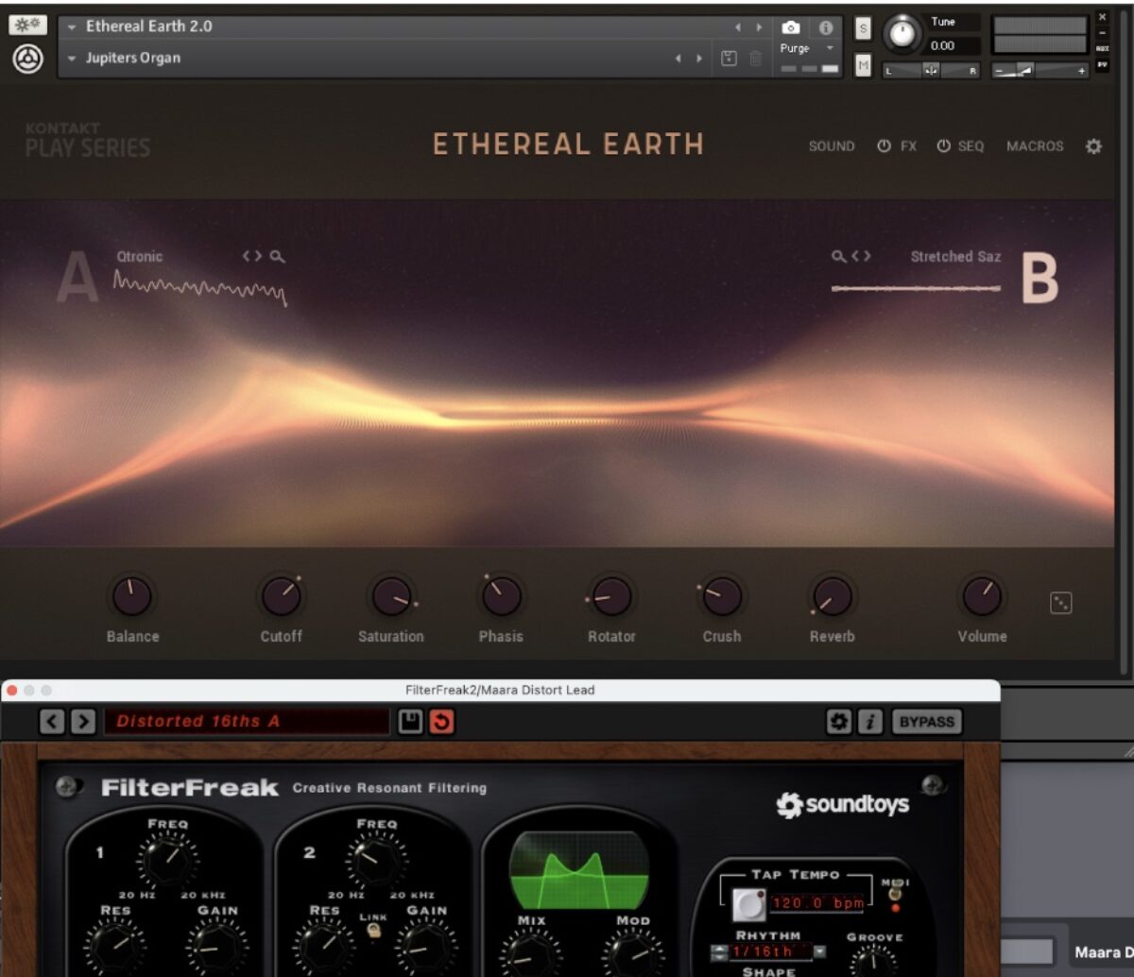Expand Jupiters Organ snapshot dropdown arrow
Viewport: 1134px width, 977px height.
point(72,59)
